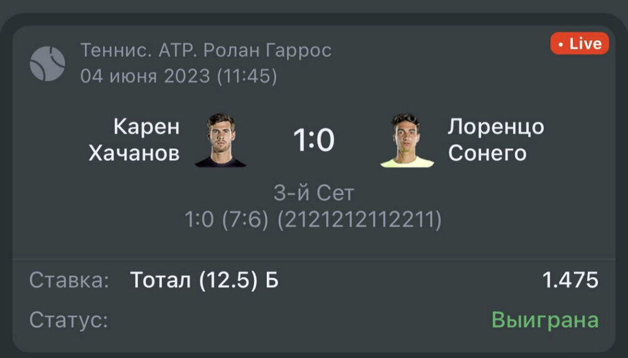
Task: Click the (2121212112211) point sequence
Action: pos(361,219)
